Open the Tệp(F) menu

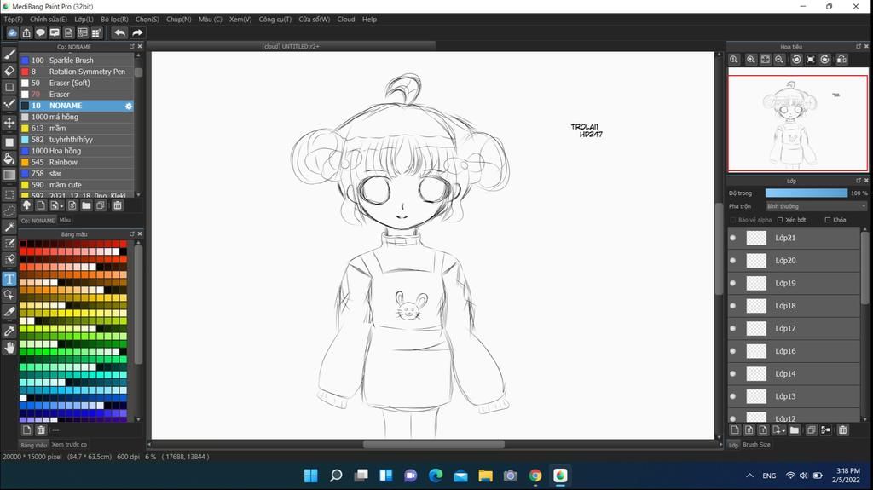(x=14, y=20)
